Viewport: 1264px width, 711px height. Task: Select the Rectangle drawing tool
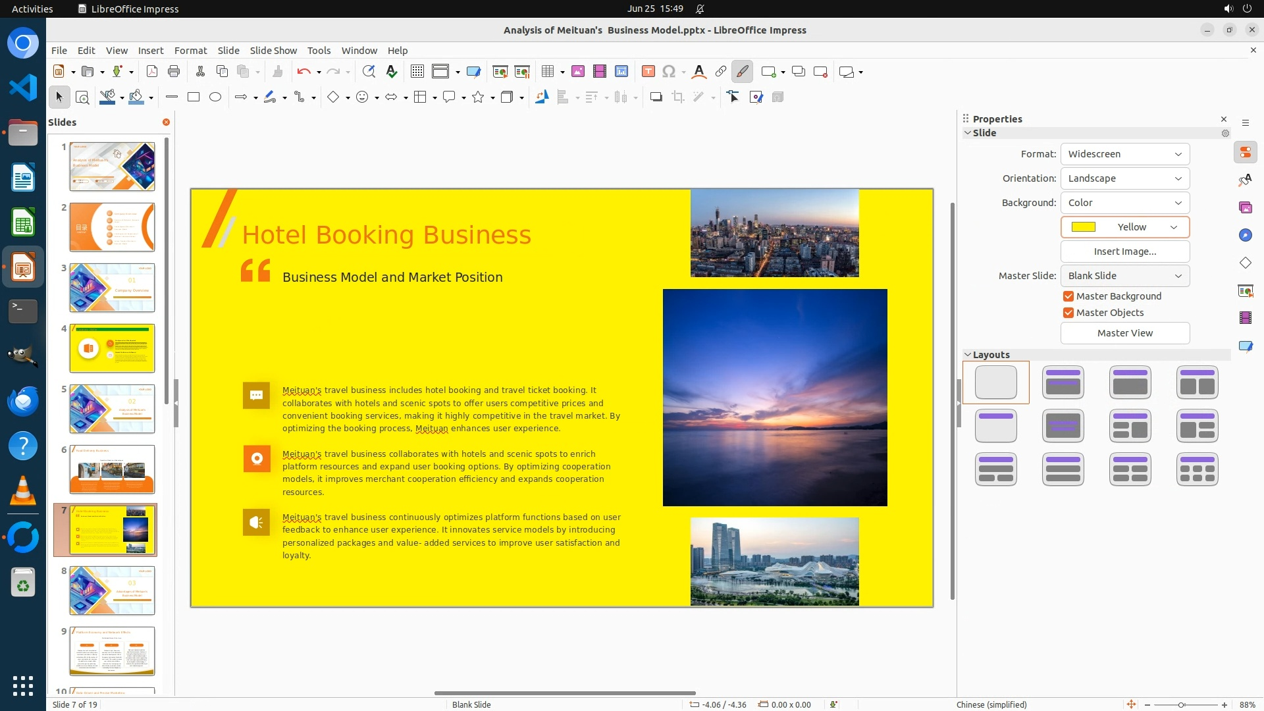[x=194, y=97]
